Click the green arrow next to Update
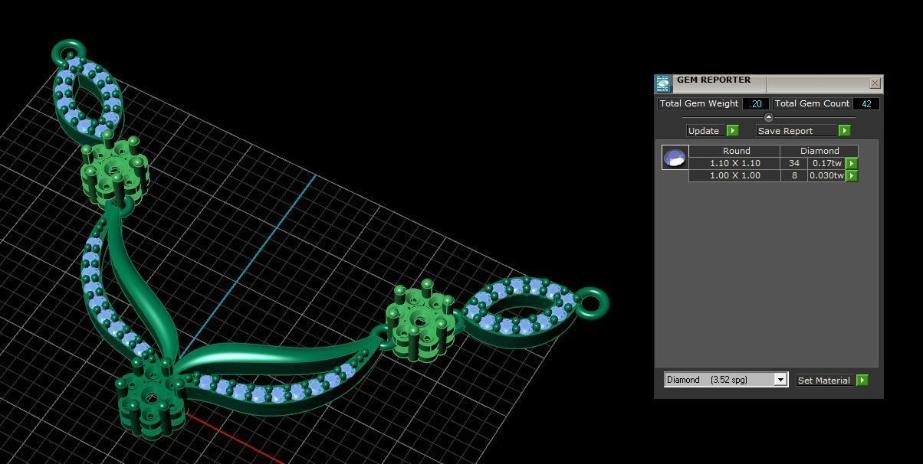Viewport: 923px width, 464px height. (732, 131)
